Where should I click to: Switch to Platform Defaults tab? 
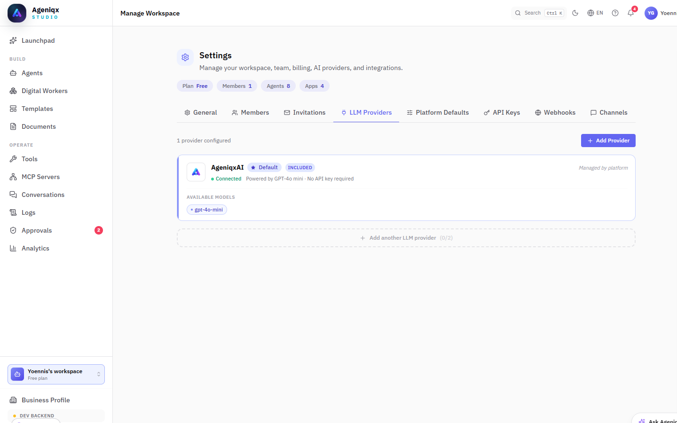tap(438, 113)
